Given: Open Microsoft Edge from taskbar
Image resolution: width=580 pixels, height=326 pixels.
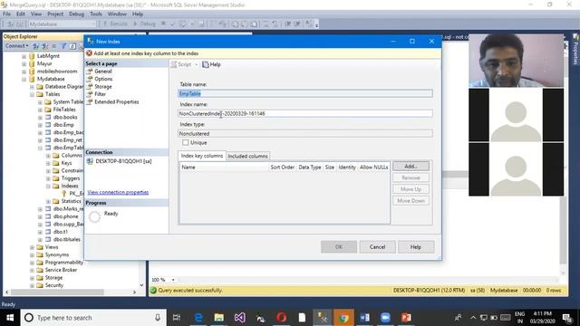Looking at the screenshot, I should click(x=198, y=318).
